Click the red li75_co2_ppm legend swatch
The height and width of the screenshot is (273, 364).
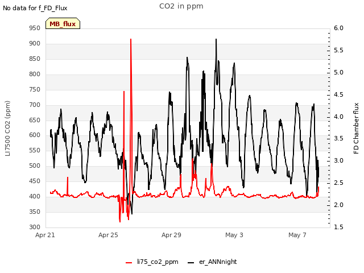click(129, 263)
